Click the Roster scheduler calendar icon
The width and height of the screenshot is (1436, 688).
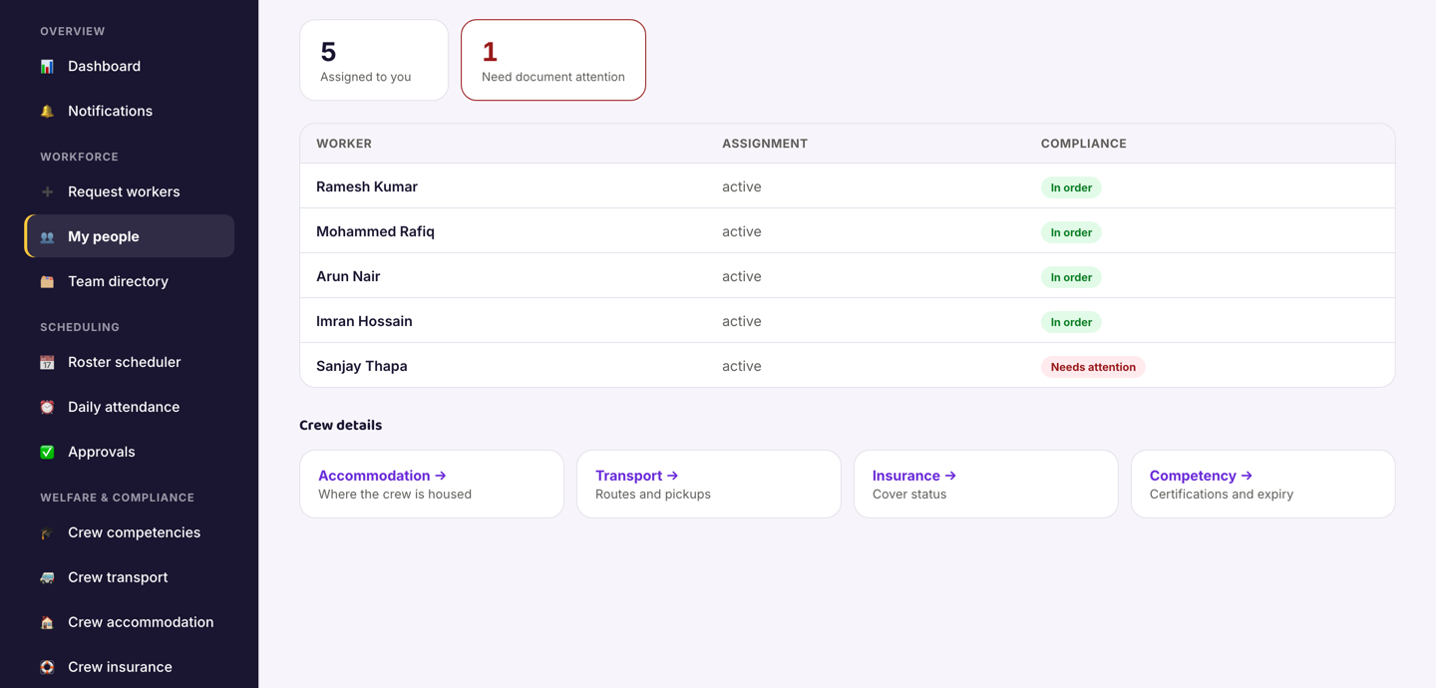pyautogui.click(x=47, y=362)
